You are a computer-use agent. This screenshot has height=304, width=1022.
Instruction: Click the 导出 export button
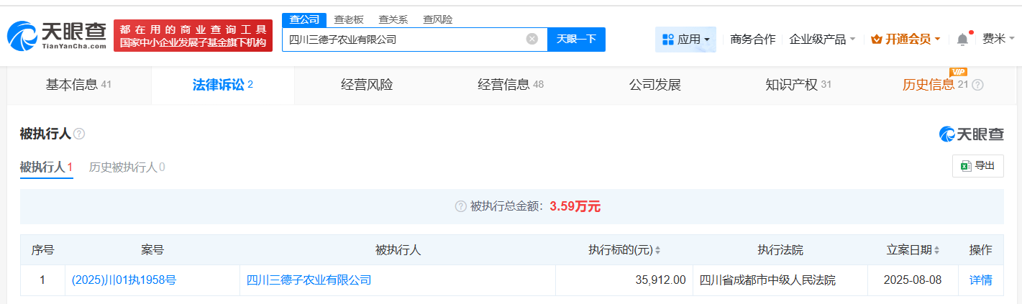[977, 166]
